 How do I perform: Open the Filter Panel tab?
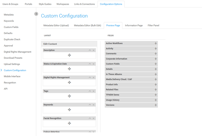pyautogui.click(x=153, y=25)
